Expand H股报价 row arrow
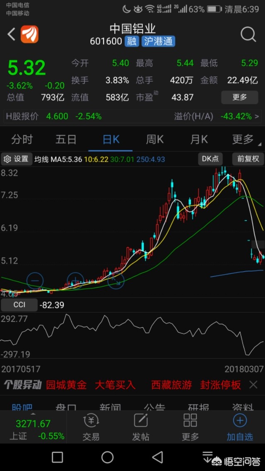This screenshot has height=471, width=265. pyautogui.click(x=257, y=116)
